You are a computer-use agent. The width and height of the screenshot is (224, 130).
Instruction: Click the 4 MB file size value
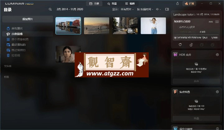(x=203, y=32)
